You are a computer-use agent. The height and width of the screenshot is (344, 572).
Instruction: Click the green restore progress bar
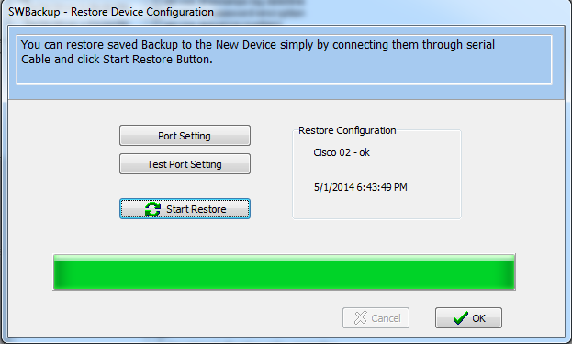(285, 272)
